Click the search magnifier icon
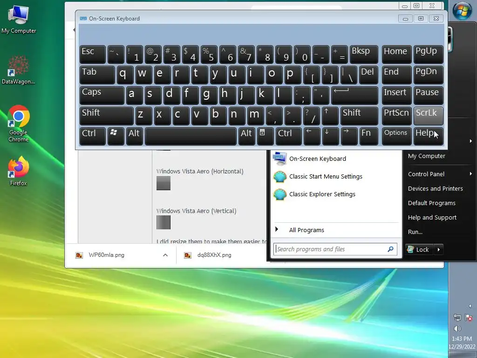 391,249
